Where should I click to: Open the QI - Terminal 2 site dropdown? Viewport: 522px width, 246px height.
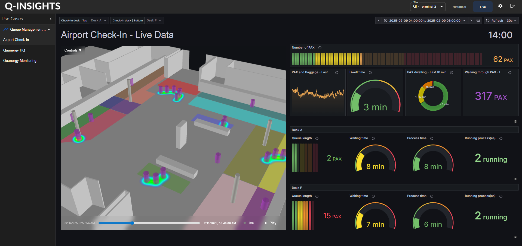pos(428,6)
